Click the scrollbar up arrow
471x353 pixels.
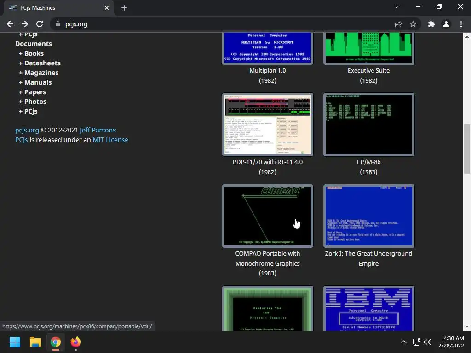tap(467, 37)
